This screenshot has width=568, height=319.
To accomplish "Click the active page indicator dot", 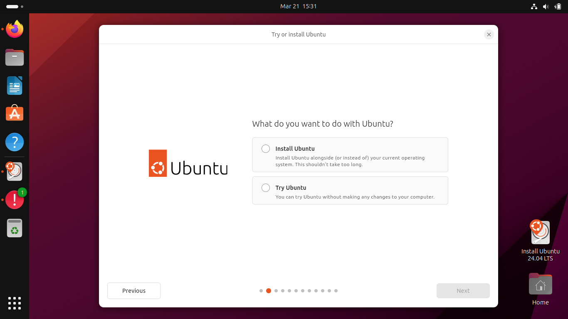I will [x=268, y=291].
